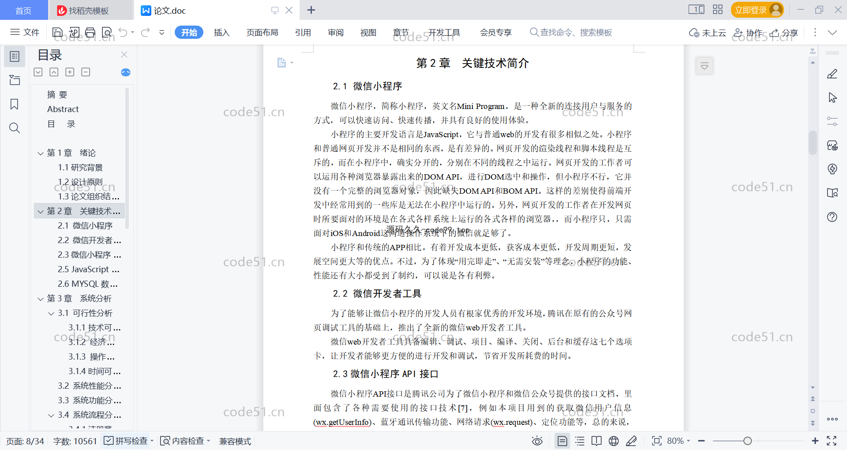Click the blue AI assistant icon in outline panel
847x450 pixels.
tap(126, 72)
